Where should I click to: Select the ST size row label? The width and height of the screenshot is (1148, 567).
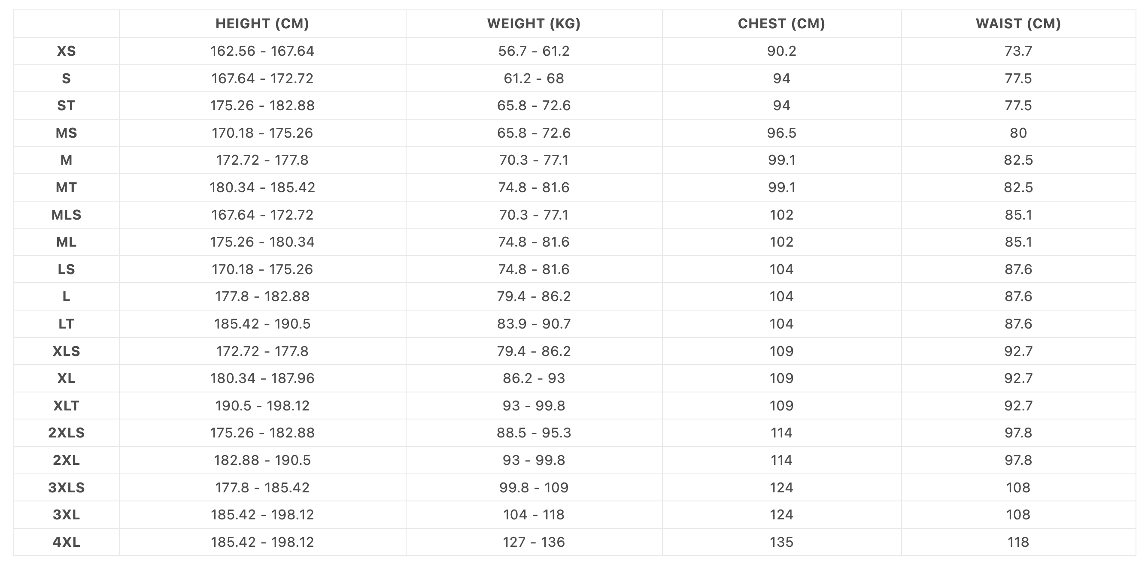click(67, 106)
